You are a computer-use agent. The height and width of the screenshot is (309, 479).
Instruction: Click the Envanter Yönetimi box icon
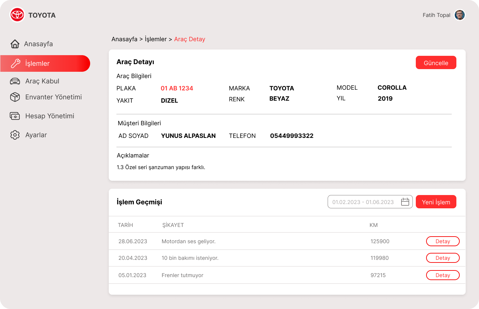tap(15, 97)
